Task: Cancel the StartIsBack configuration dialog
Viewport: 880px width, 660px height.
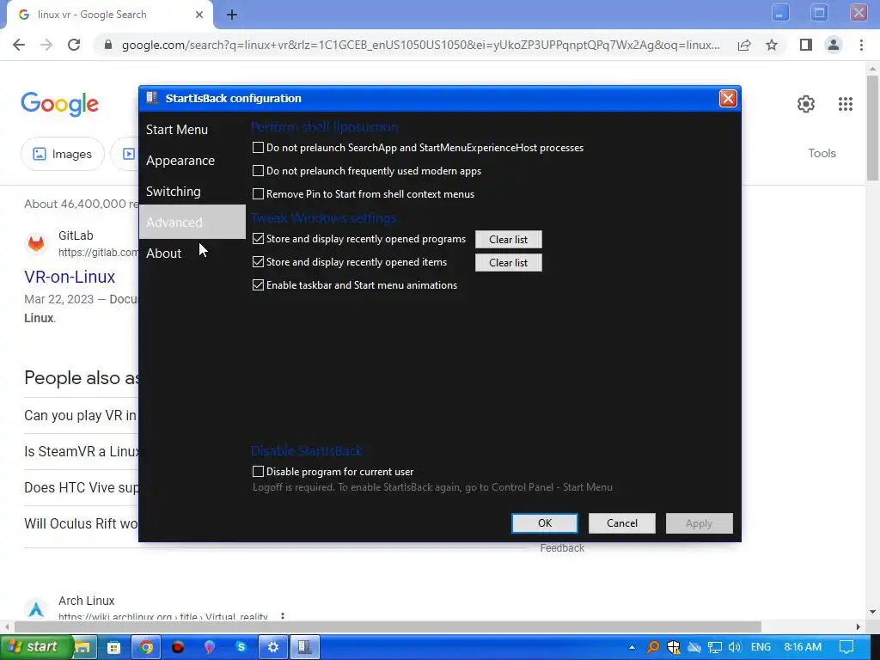Action: [x=622, y=523]
